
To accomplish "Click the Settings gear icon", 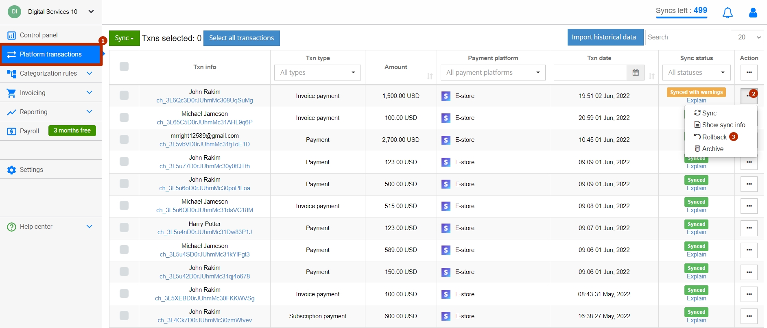I will tap(12, 170).
